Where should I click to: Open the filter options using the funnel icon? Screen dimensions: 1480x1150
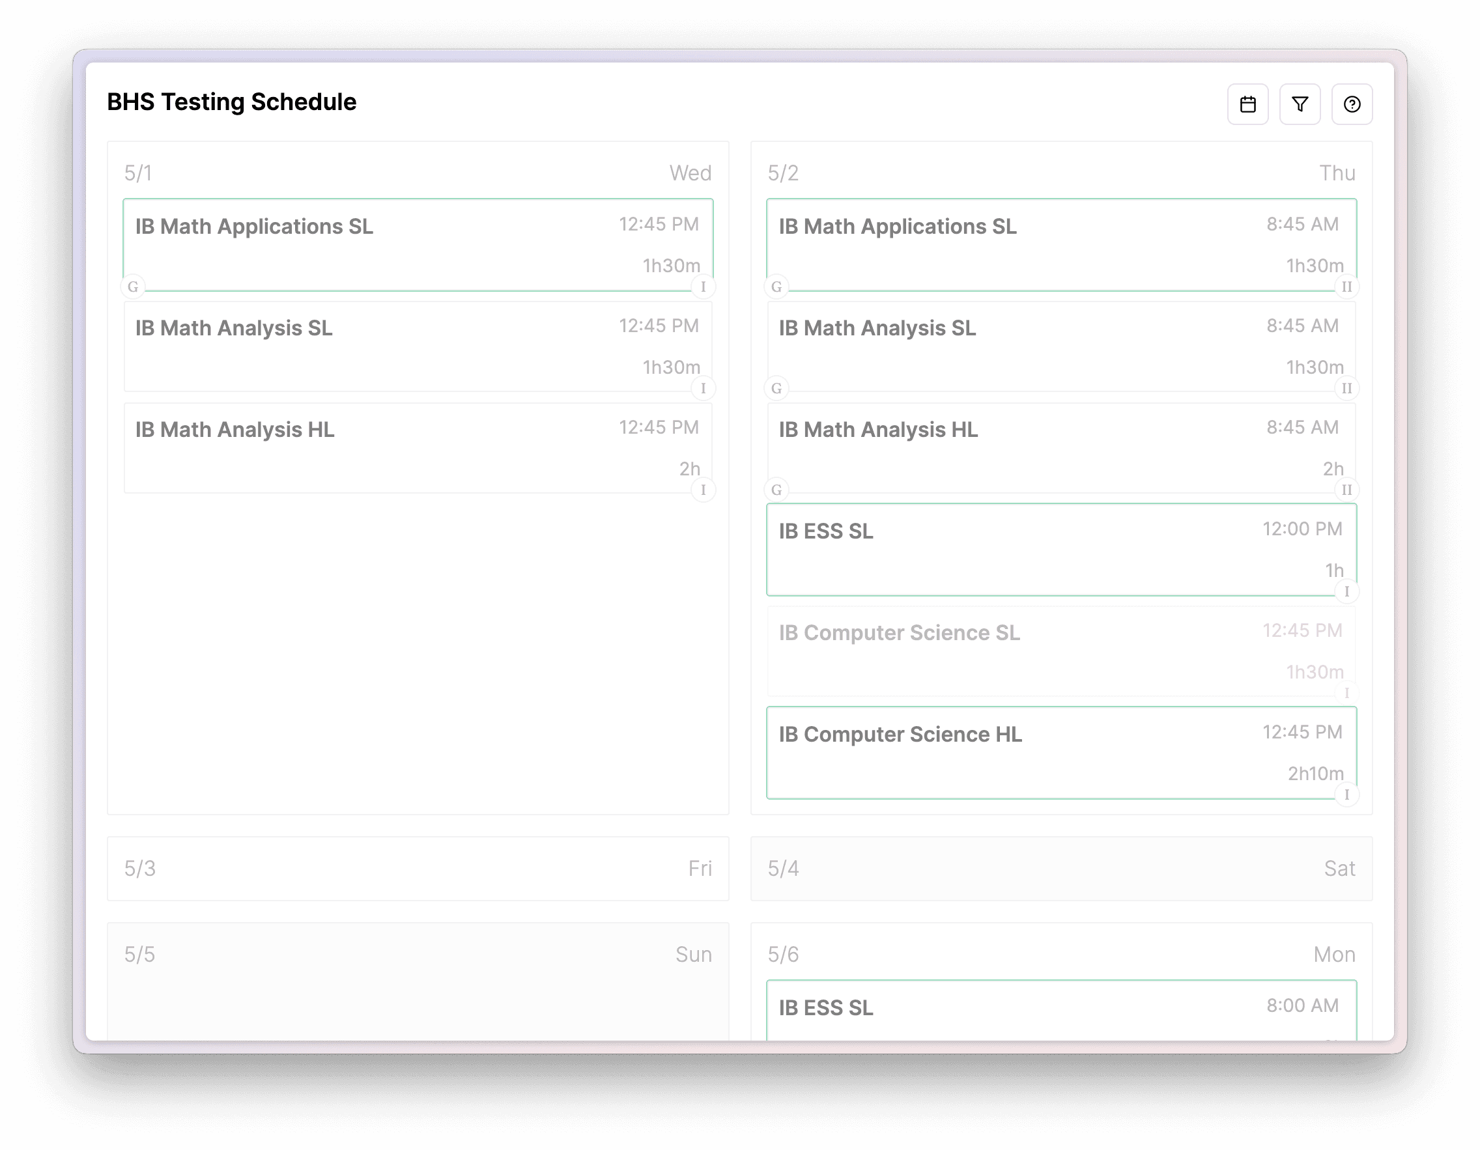(1300, 104)
